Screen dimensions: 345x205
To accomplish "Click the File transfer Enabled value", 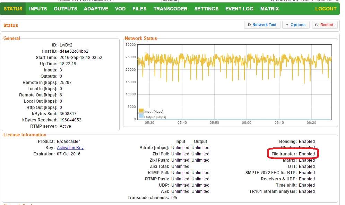I will [307, 154].
